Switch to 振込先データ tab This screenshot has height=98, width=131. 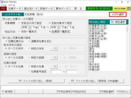(30, 8)
